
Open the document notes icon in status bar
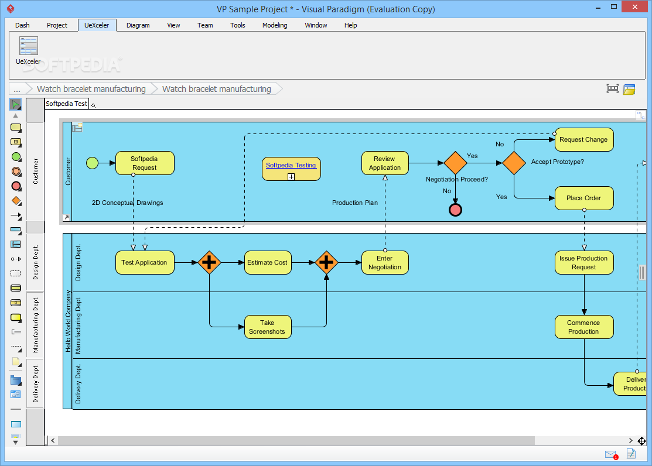pos(631,454)
